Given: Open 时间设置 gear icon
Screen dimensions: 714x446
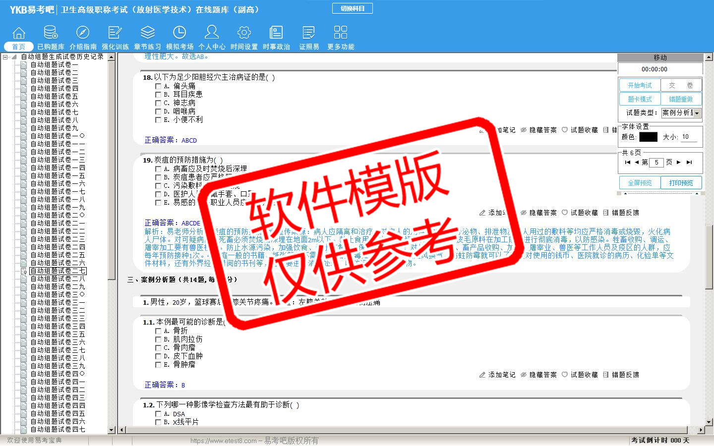Looking at the screenshot, I should pyautogui.click(x=244, y=33).
